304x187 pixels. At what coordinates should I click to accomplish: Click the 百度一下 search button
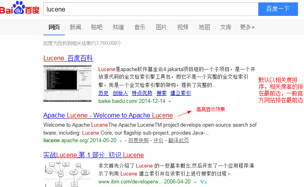(278, 9)
